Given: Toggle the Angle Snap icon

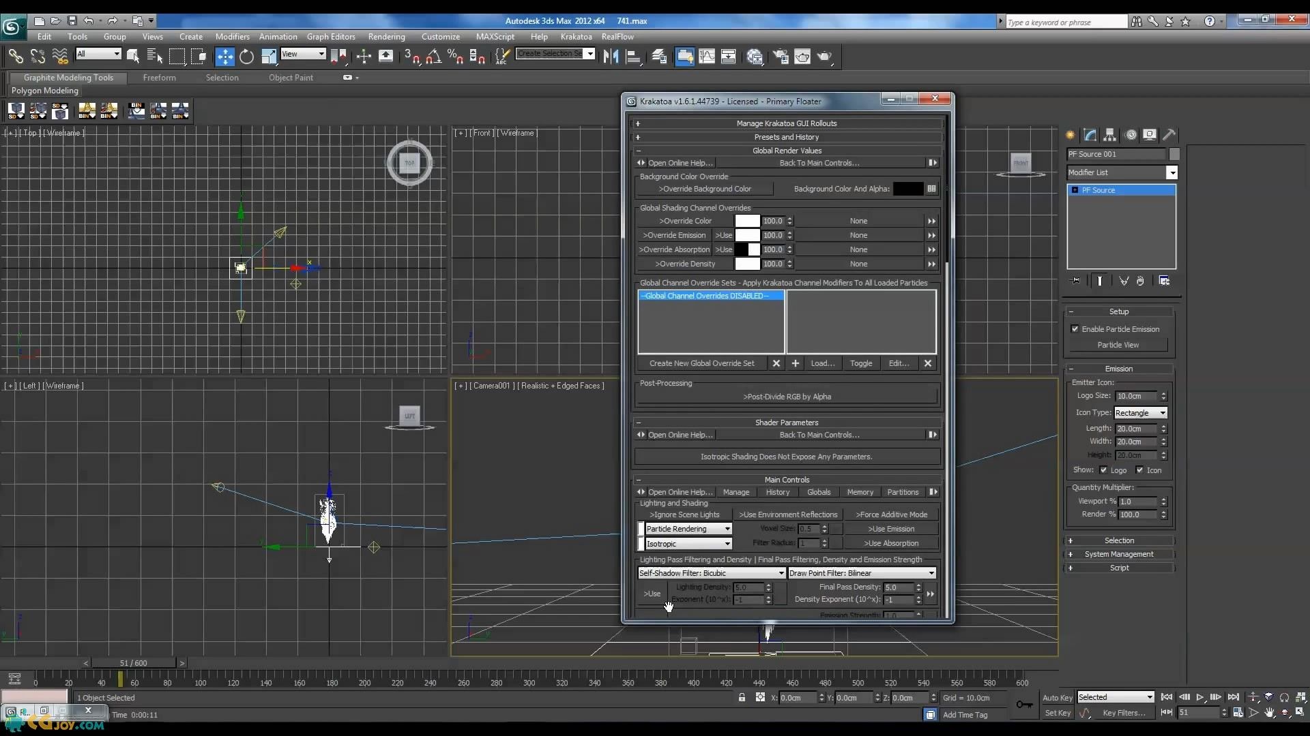Looking at the screenshot, I should coord(433,57).
